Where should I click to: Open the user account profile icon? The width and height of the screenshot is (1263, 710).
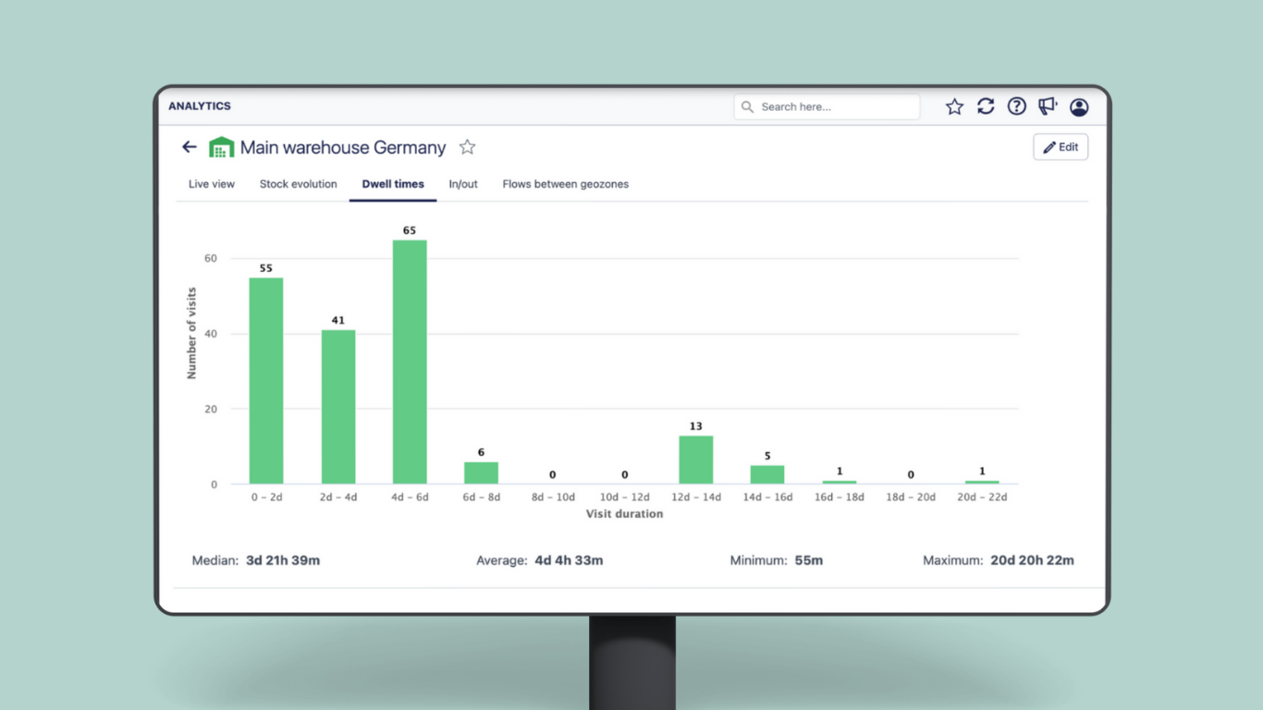pos(1079,107)
